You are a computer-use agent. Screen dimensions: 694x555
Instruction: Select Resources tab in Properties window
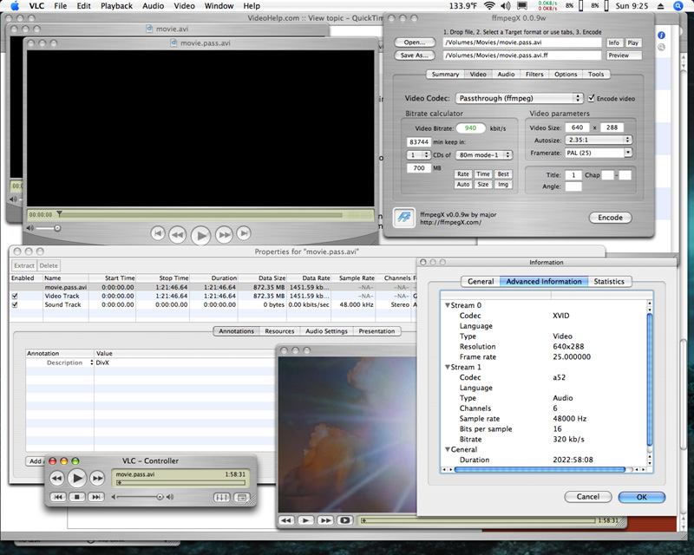pyautogui.click(x=279, y=331)
